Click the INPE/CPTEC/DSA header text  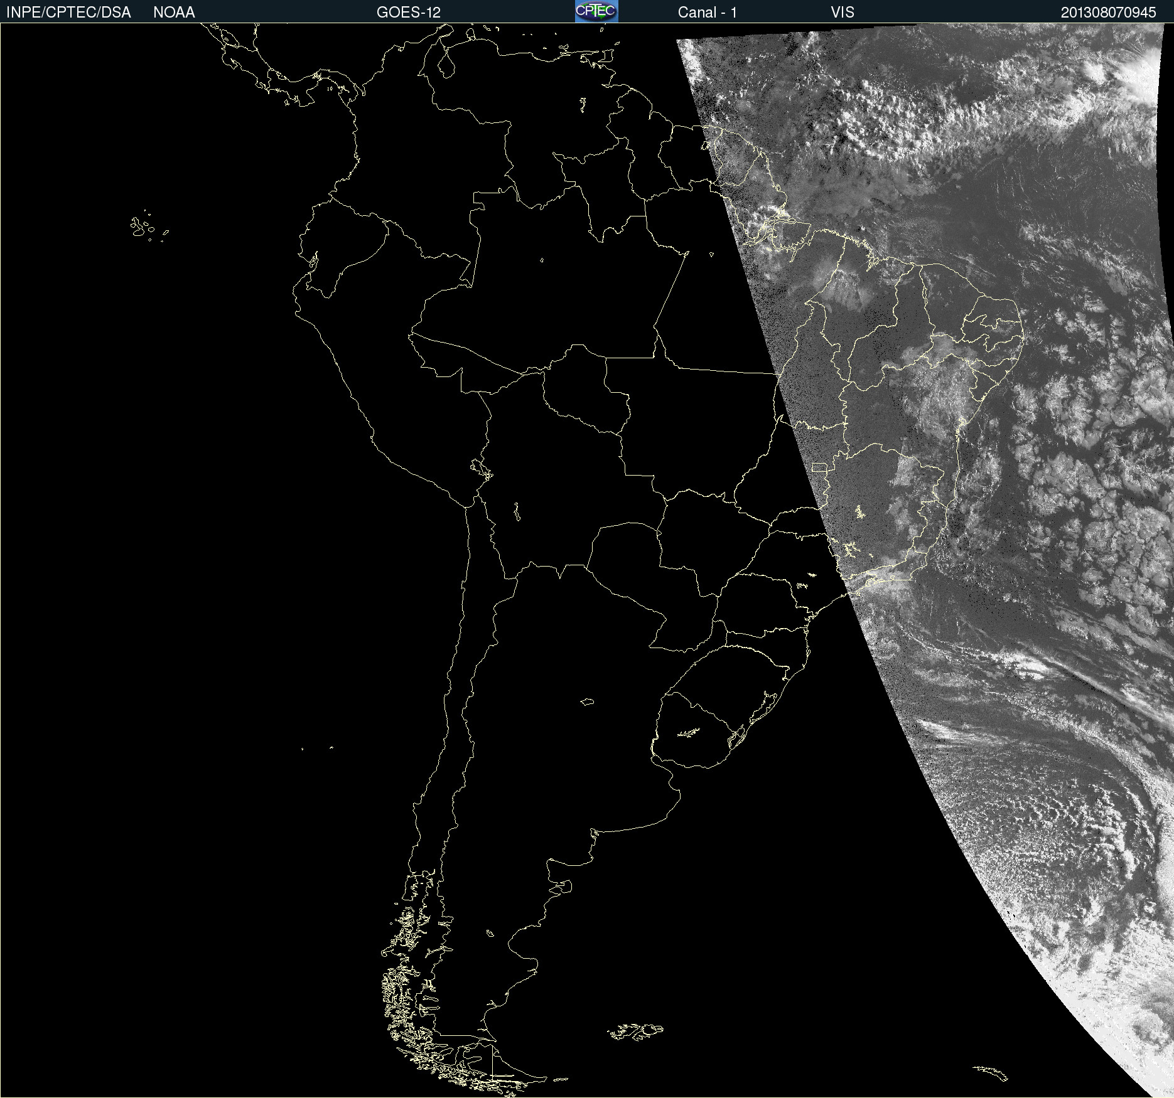click(68, 13)
